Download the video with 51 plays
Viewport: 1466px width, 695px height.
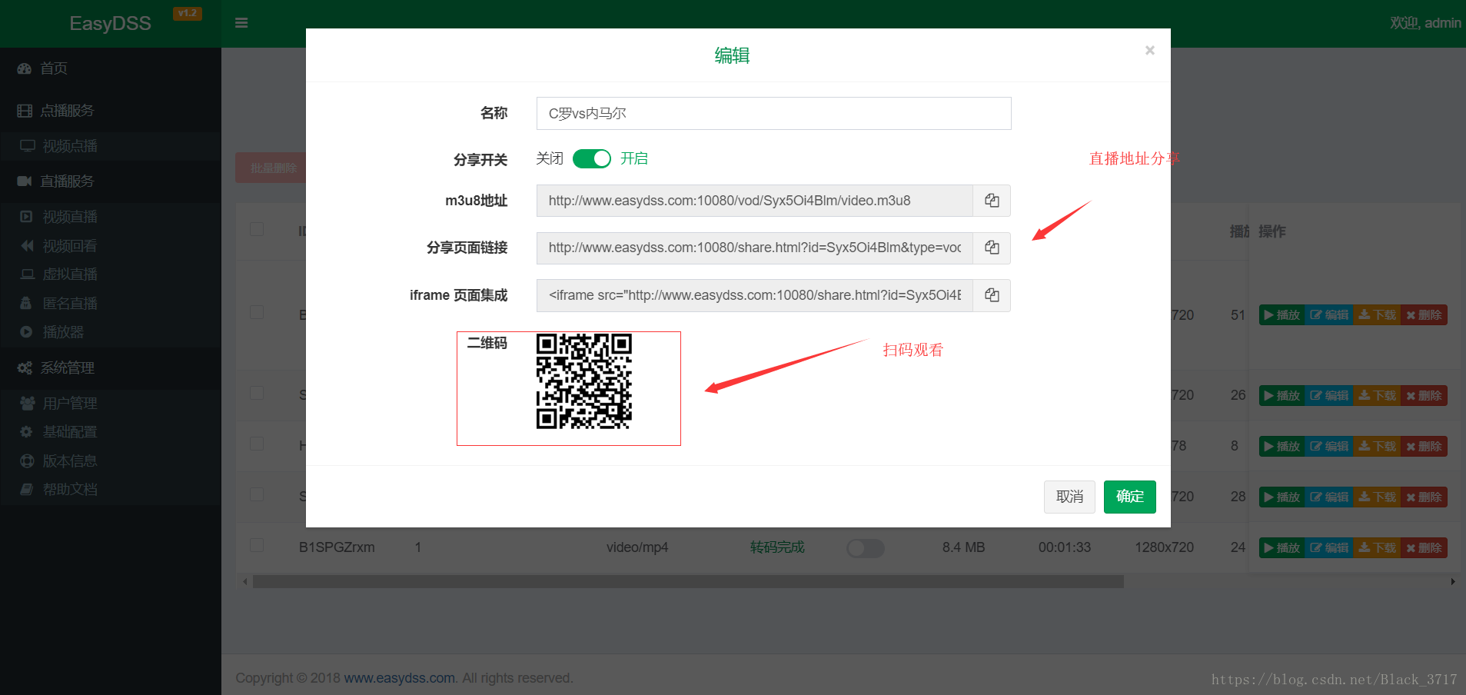pos(1377,315)
